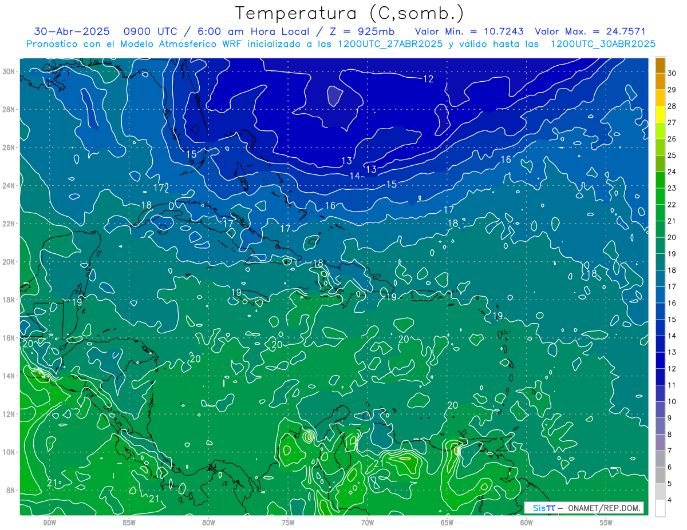The image size is (687, 530).
Task: Click the 80W longitude axis label
Action: [208, 523]
